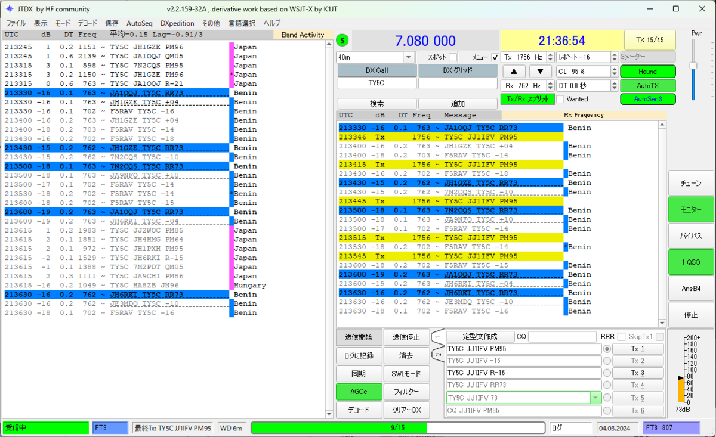Select the Tx 3 radio button
716x437 pixels.
tap(607, 373)
